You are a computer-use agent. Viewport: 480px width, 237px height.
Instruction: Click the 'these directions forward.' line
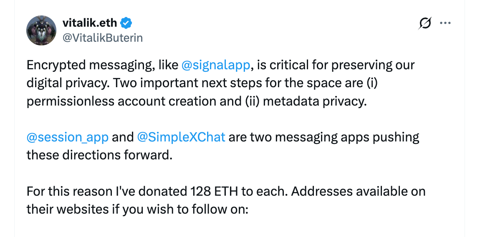coord(99,155)
